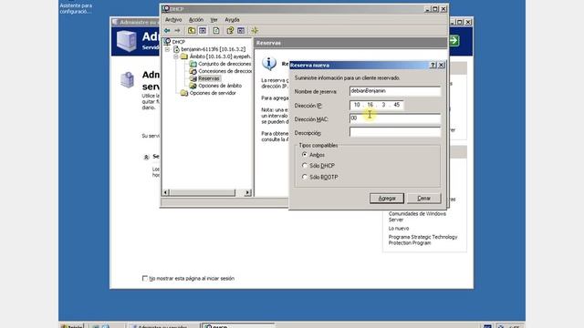
Task: Select 'benjamin-6113f6 [10.16.3.2]' tree item text
Action: [x=213, y=49]
